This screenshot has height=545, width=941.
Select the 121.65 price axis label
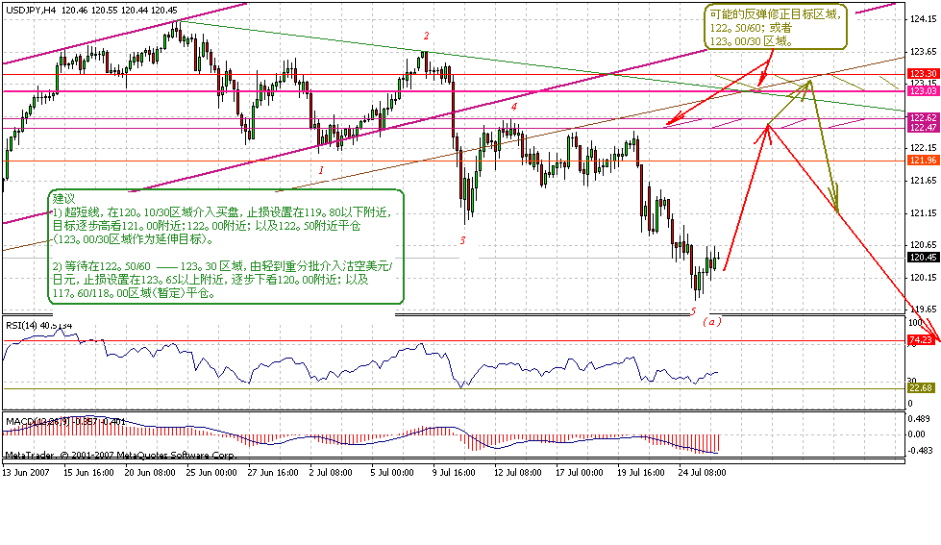(923, 180)
